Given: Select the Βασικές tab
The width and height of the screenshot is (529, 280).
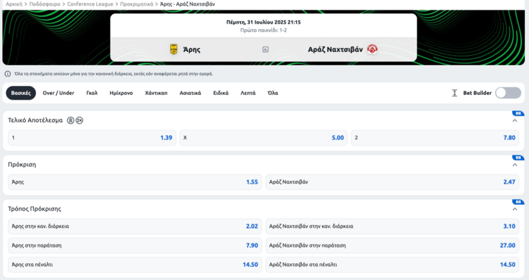Looking at the screenshot, I should tap(21, 93).
